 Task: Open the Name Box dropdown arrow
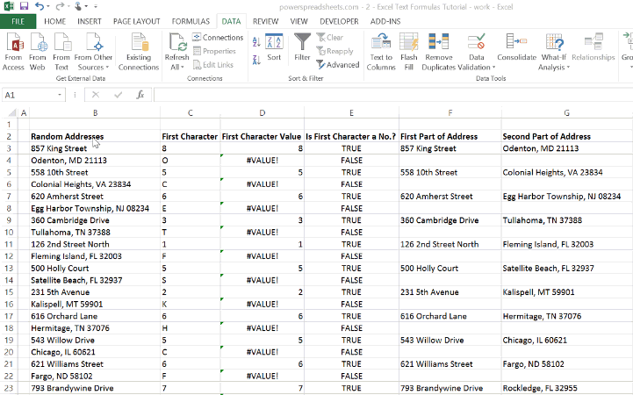click(60, 95)
